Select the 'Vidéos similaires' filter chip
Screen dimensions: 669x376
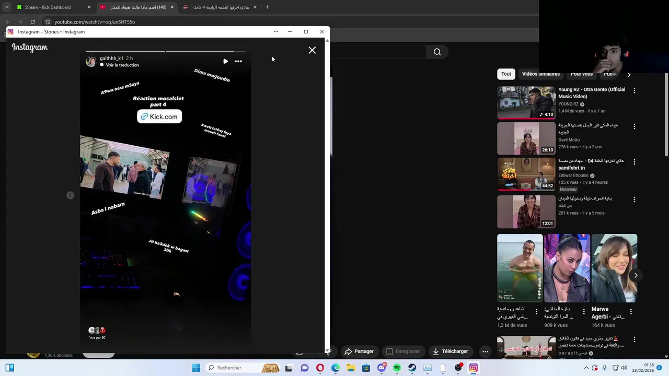[541, 74]
